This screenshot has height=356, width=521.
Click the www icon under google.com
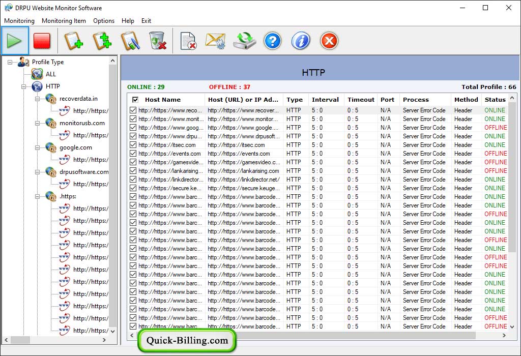pyautogui.click(x=65, y=159)
